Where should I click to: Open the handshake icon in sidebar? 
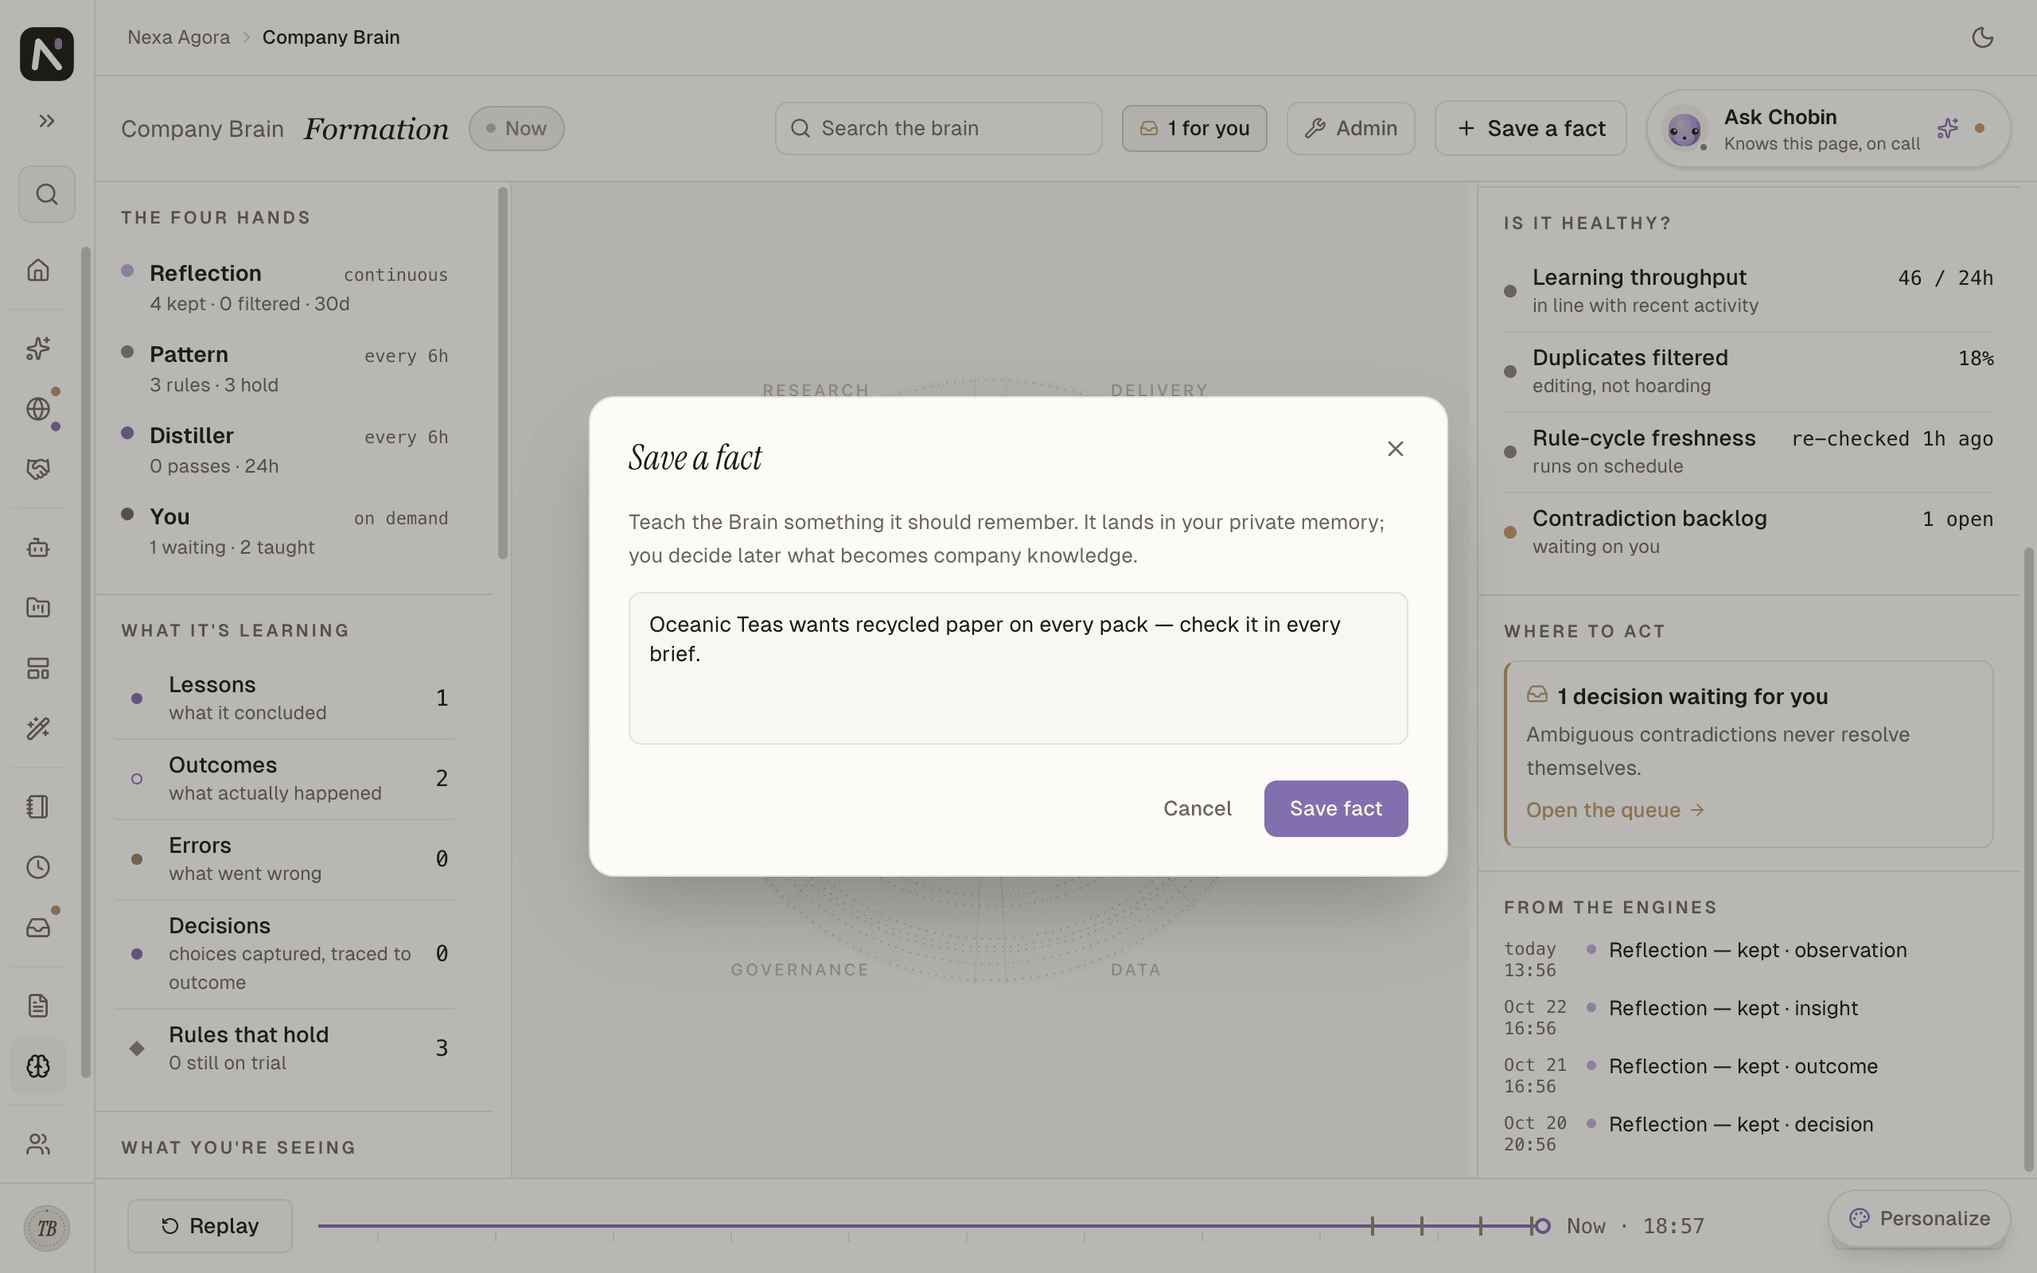pyautogui.click(x=38, y=469)
